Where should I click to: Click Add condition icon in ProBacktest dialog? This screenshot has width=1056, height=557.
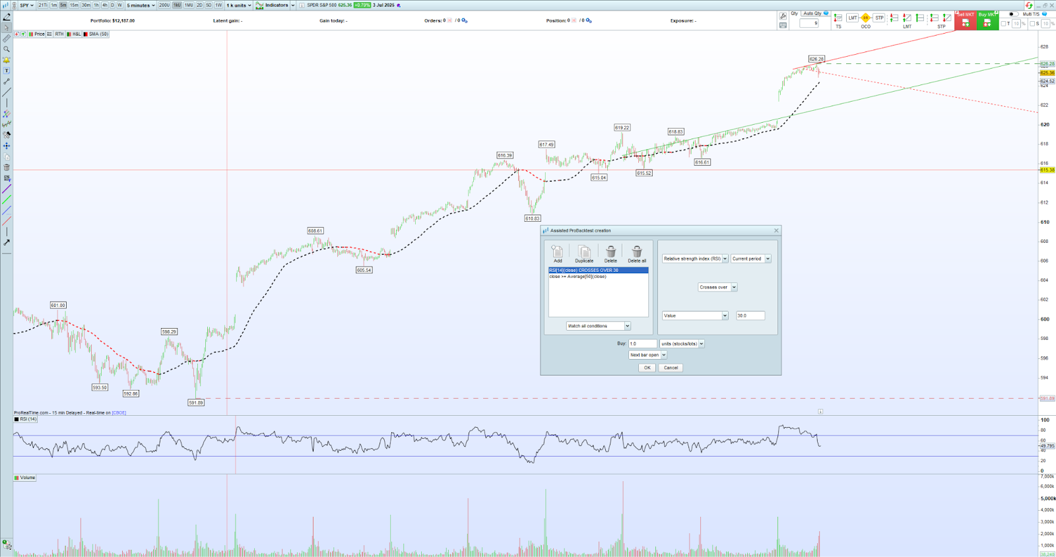pyautogui.click(x=558, y=254)
